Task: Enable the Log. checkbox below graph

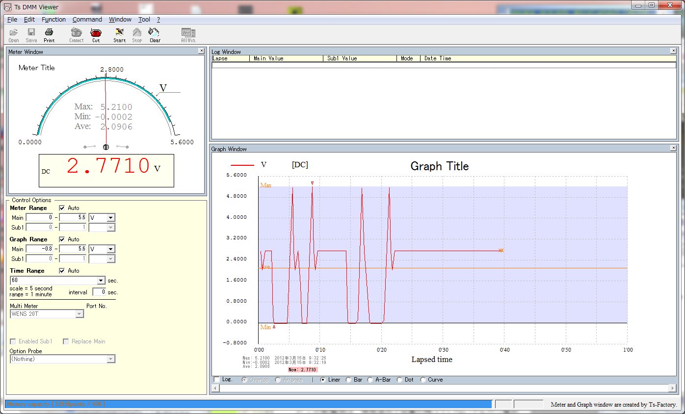Action: coord(217,380)
